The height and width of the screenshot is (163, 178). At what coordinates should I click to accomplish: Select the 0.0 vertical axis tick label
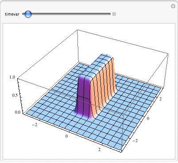pos(18,112)
